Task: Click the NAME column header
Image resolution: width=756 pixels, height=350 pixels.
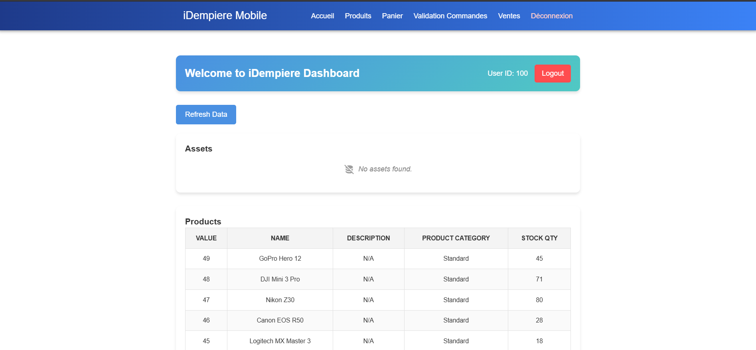Action: (x=280, y=238)
